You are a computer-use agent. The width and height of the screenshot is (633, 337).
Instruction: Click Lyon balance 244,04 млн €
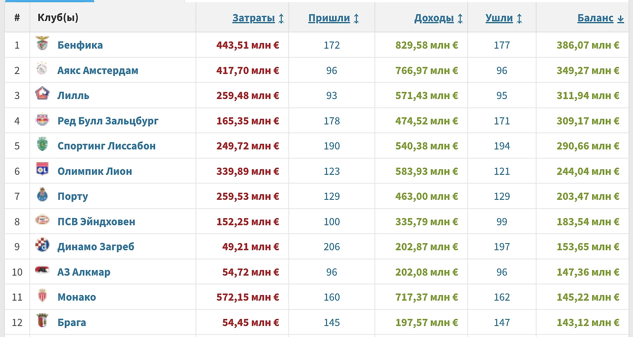point(588,171)
